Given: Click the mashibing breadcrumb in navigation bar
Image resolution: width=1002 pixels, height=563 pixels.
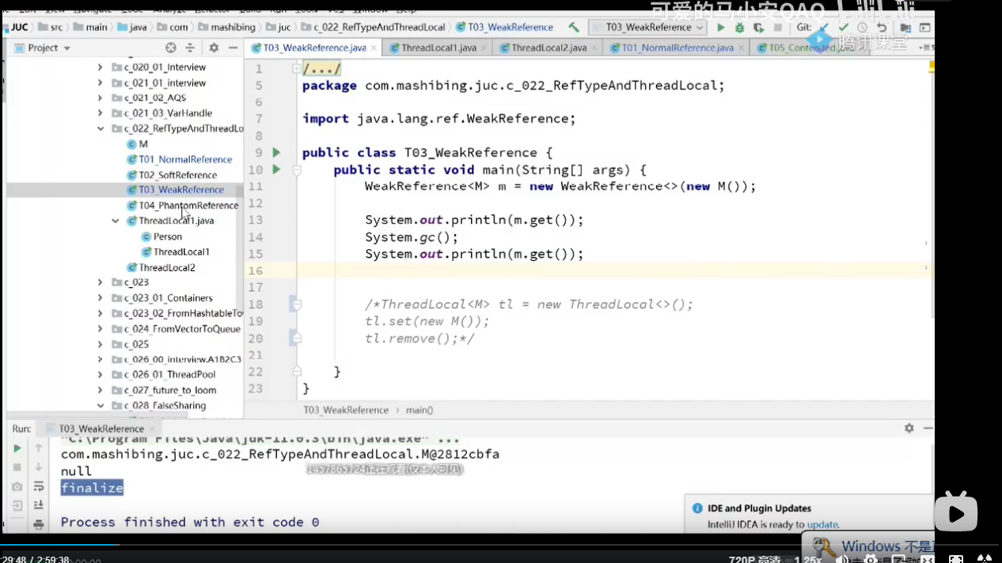Looking at the screenshot, I should click(x=227, y=27).
